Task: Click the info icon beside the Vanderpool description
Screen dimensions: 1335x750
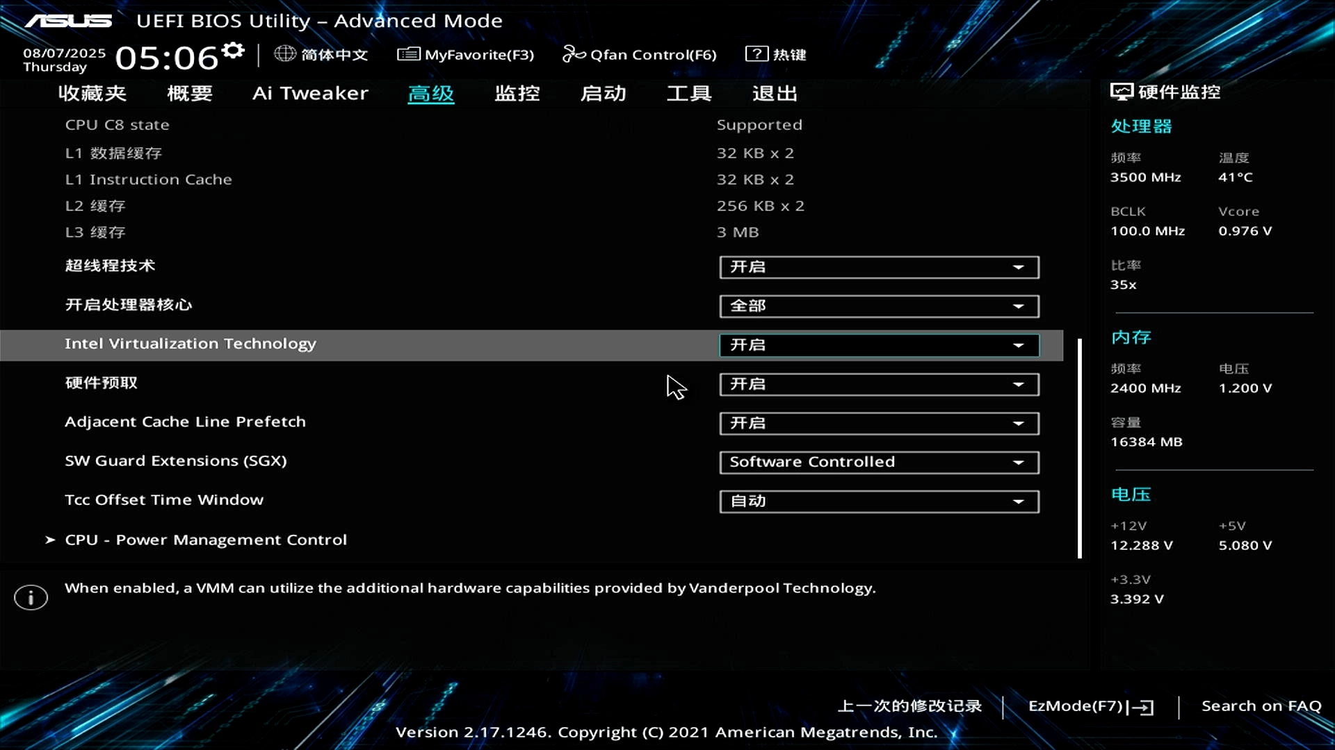Action: pyautogui.click(x=30, y=597)
